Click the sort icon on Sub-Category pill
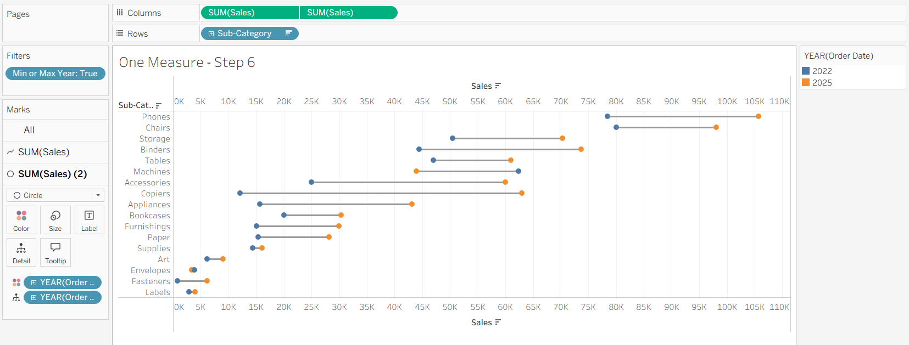909x345 pixels. 288,33
